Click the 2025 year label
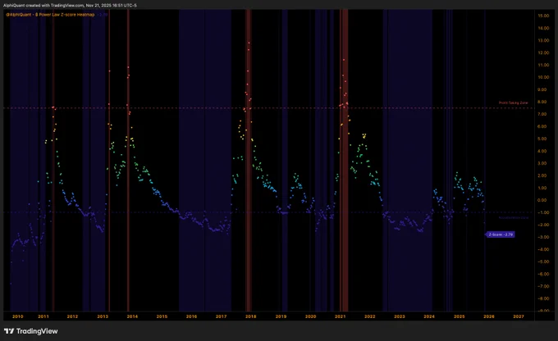 [459, 316]
